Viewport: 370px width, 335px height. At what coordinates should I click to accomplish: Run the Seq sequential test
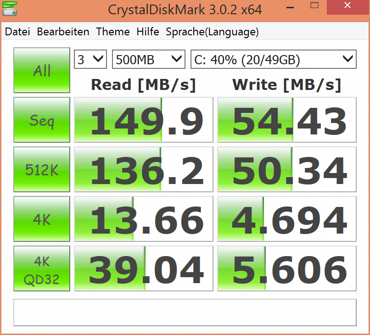[x=42, y=120]
